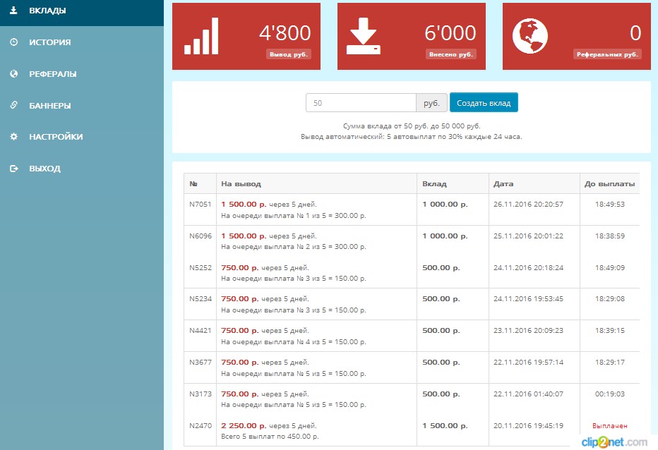Click the link icon beside БАННЕРЫ
The image size is (658, 450).
point(14,105)
